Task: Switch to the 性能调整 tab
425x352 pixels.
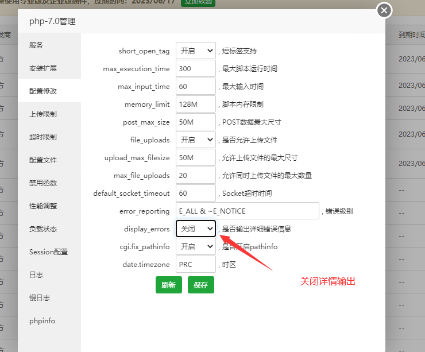Action: coord(49,206)
